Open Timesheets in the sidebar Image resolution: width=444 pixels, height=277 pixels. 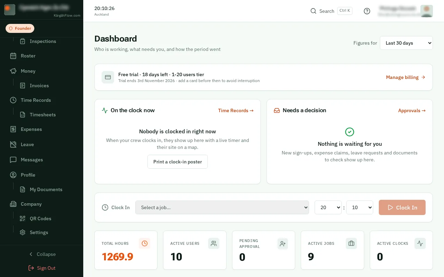pos(38,115)
